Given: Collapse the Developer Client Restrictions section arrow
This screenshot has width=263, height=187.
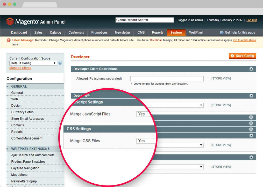Looking at the screenshot, I should [x=251, y=69].
